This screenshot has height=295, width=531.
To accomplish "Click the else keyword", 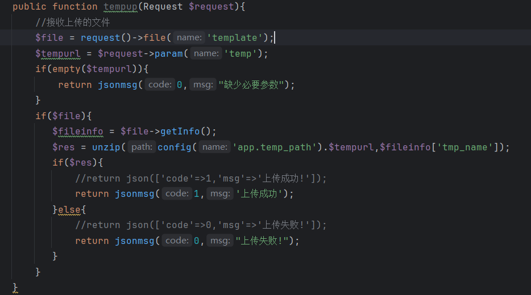I will pyautogui.click(x=69, y=209).
